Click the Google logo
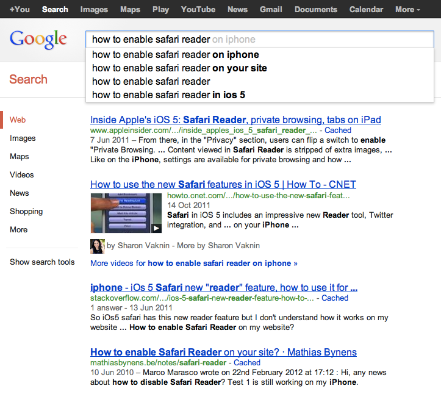 click(x=38, y=40)
